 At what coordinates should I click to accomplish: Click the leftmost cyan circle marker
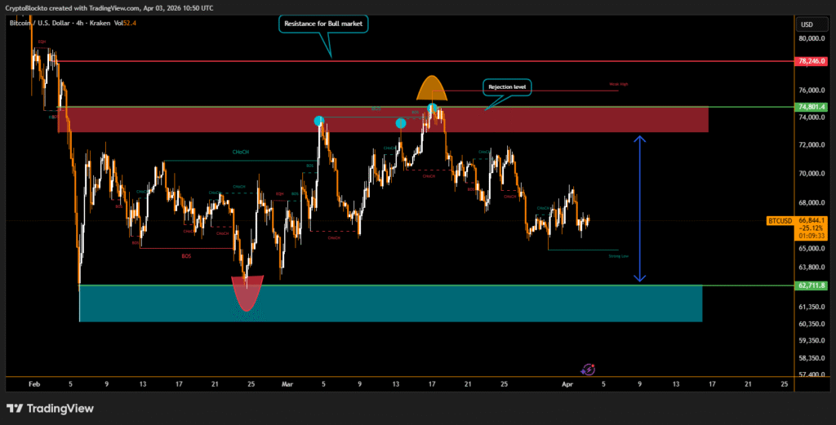319,121
